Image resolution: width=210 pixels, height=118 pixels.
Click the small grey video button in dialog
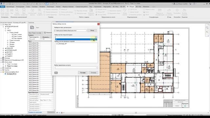56,73
